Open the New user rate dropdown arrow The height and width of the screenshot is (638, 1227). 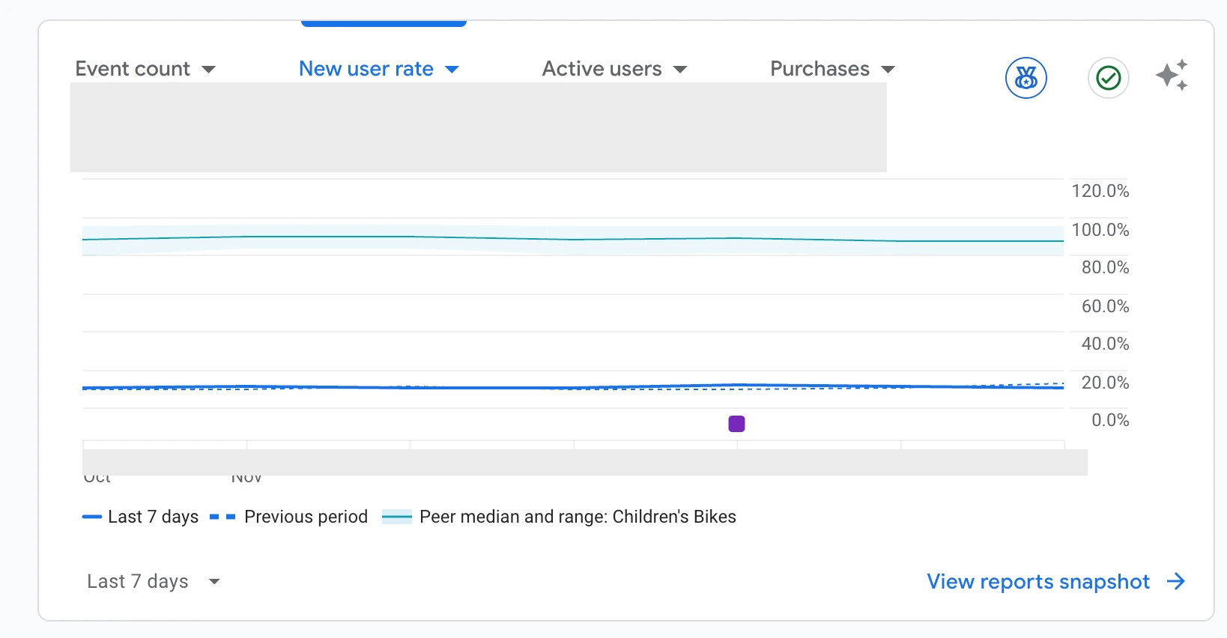click(x=452, y=70)
